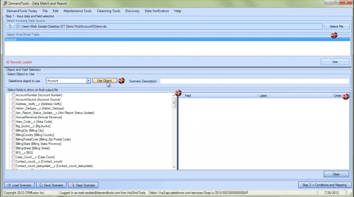Open the File menu
This screenshot has width=354, height=197.
point(45,11)
